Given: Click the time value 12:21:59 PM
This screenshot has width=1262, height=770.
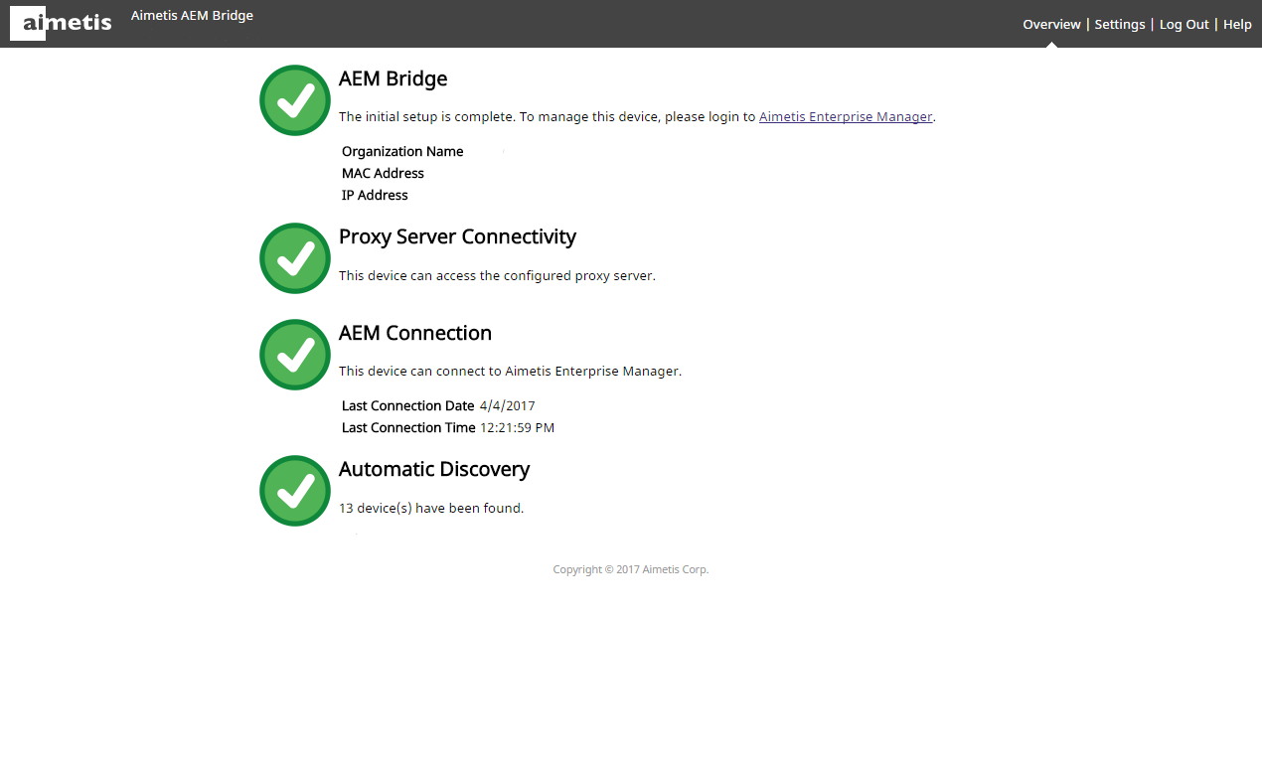Looking at the screenshot, I should (x=518, y=427).
